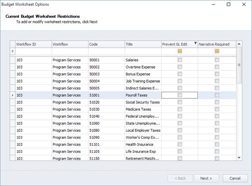
Task: Sort by the Code column header
Action: click(x=106, y=44)
